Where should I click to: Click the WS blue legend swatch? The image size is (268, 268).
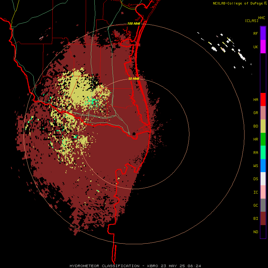point(263,166)
